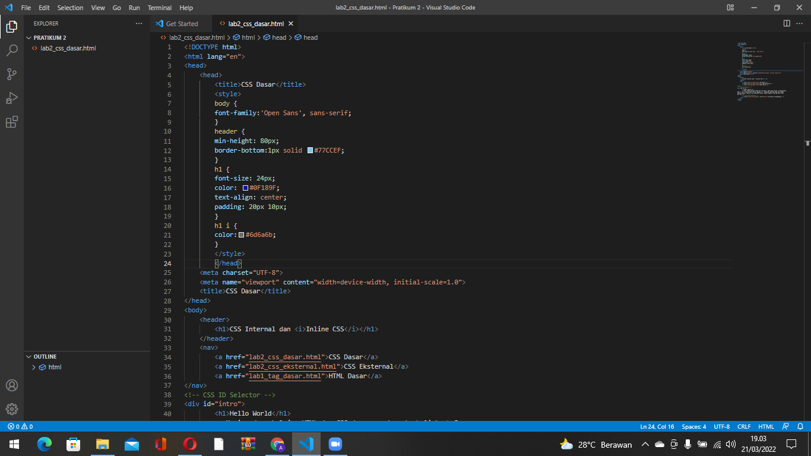
Task: Open the Search panel icon
Action: [x=12, y=50]
